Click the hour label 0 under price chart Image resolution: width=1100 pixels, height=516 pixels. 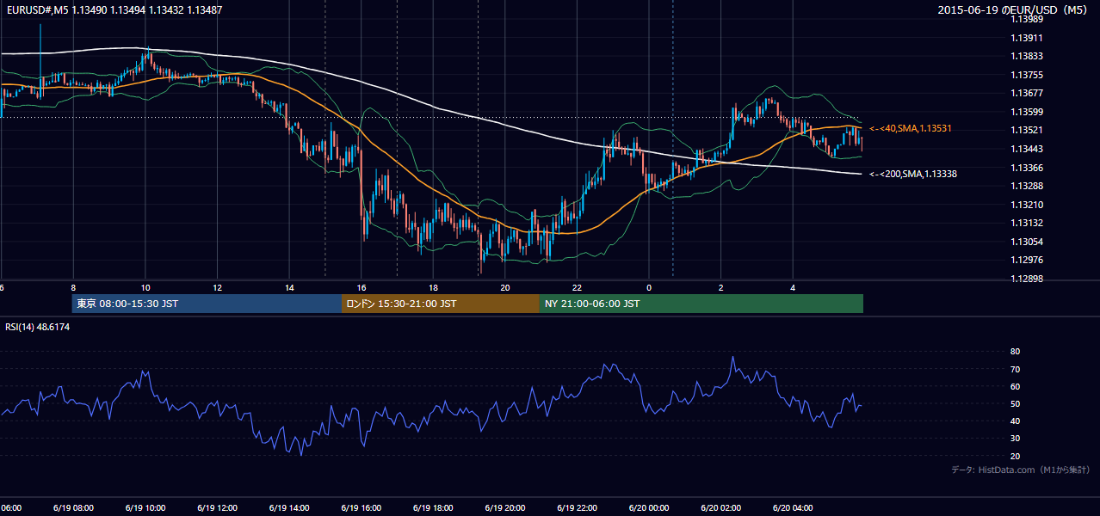[649, 288]
